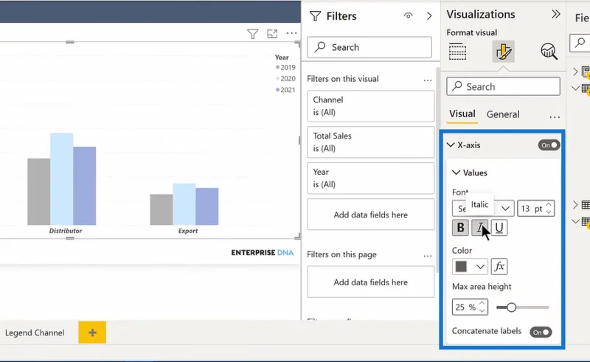Add a new page with the plus button
590x362 pixels.
[x=92, y=333]
